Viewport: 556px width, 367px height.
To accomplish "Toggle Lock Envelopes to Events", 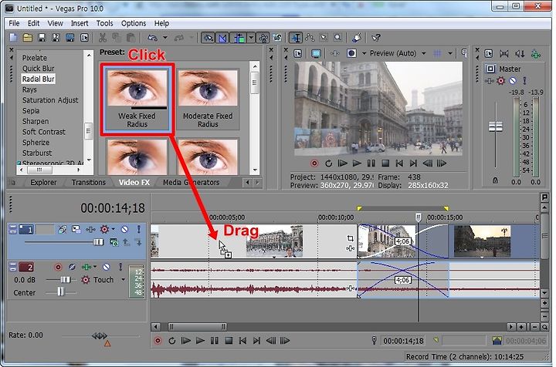I will 263,38.
